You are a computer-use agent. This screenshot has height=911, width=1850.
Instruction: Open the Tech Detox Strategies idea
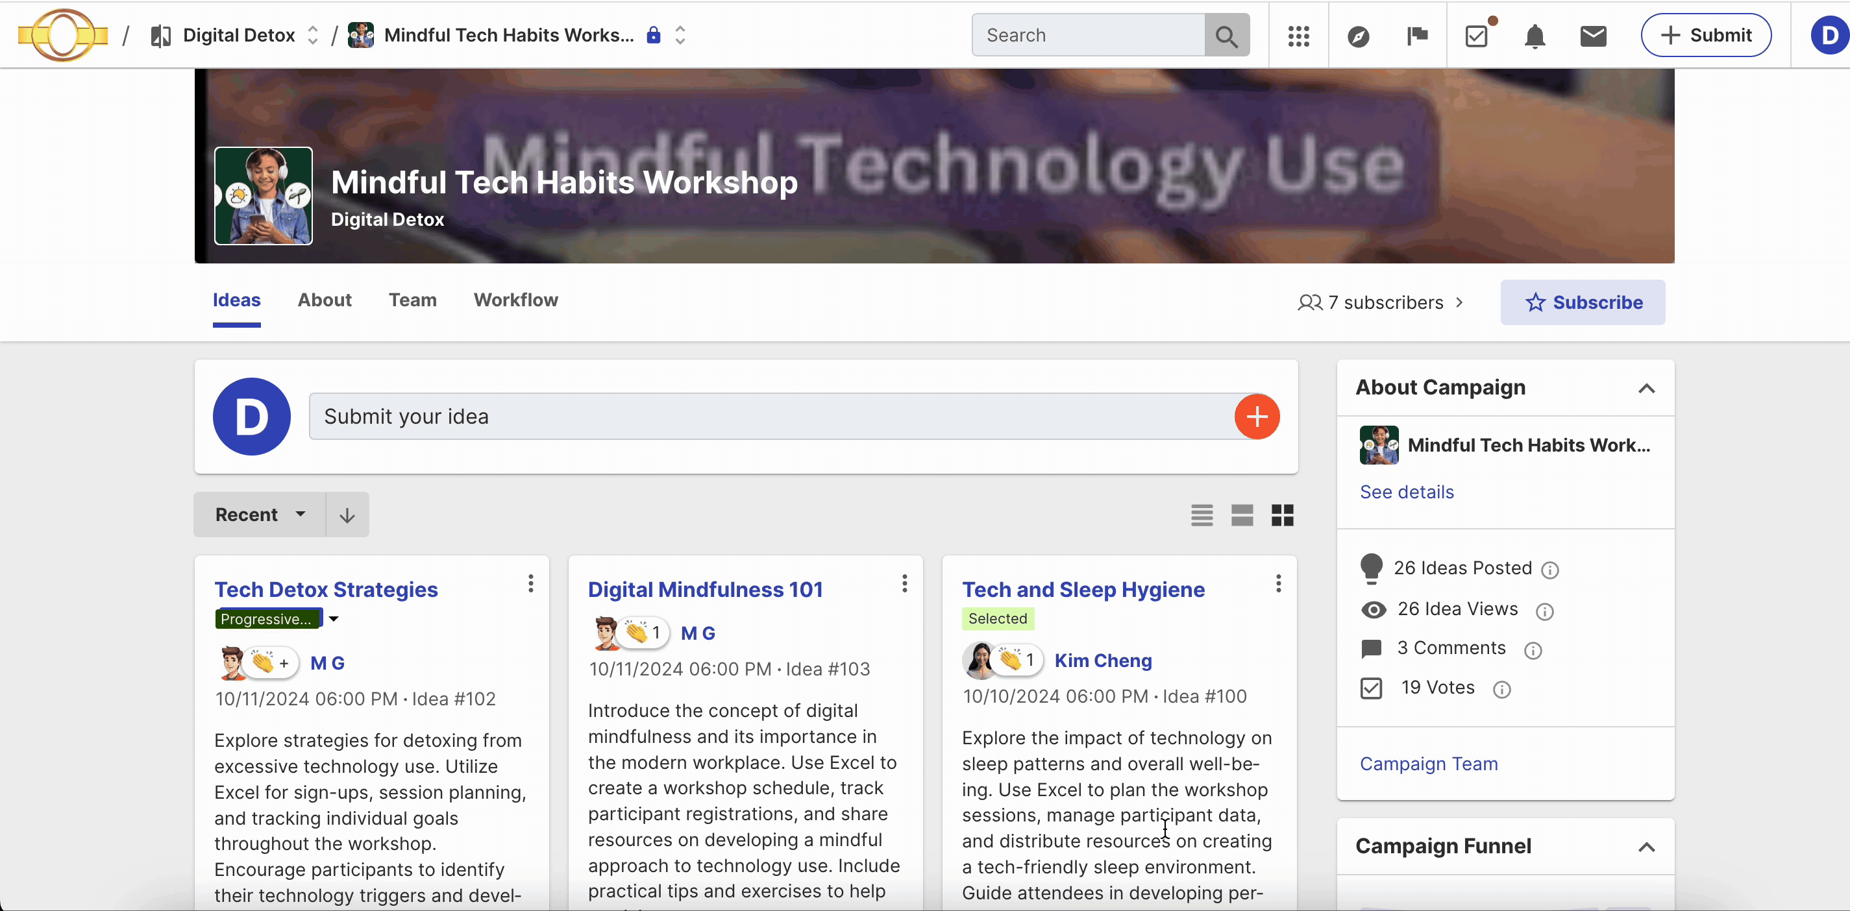(x=326, y=589)
